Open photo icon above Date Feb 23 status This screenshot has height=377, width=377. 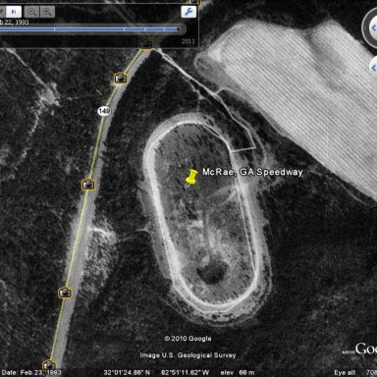pos(49,364)
